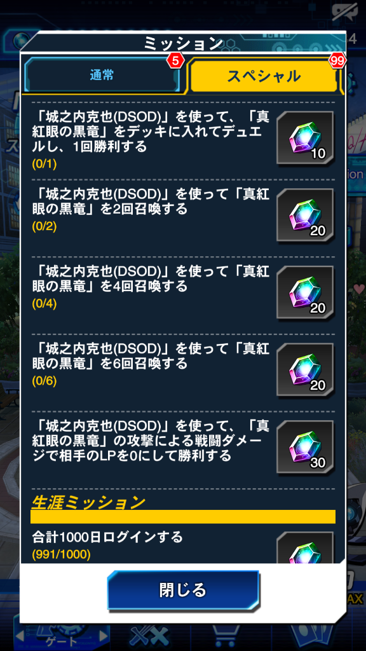Click the 閉じる button
Viewport: 366px width, 651px height.
tap(183, 589)
